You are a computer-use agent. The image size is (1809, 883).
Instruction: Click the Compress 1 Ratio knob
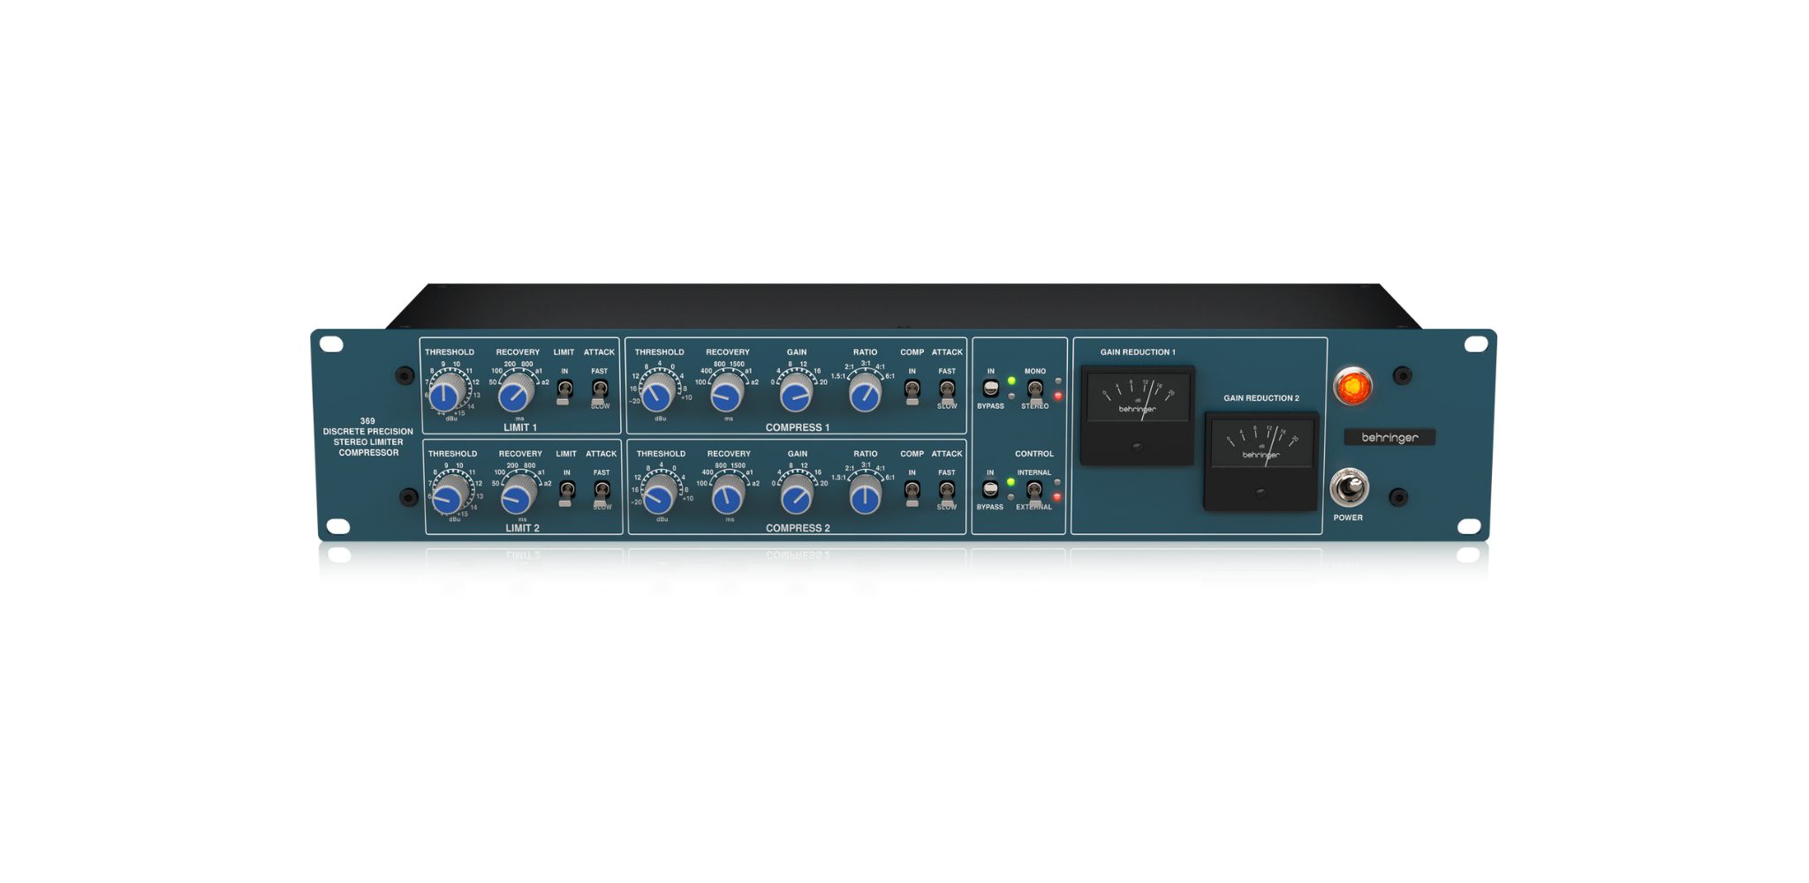(865, 394)
